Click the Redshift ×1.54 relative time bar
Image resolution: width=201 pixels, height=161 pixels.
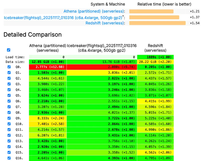(157, 23)
